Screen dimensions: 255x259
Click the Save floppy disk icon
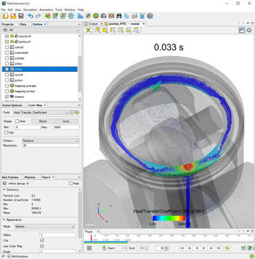21,16
